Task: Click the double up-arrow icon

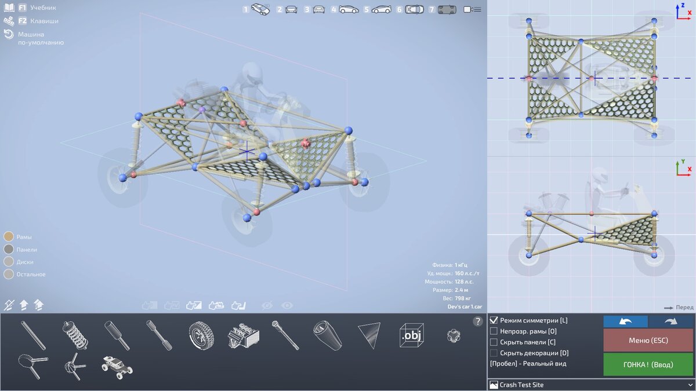Action: (39, 304)
